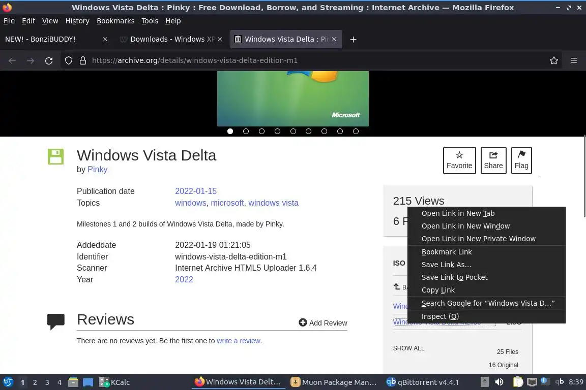The image size is (586, 390).
Task: Go forward using the forward arrow
Action: pos(31,60)
